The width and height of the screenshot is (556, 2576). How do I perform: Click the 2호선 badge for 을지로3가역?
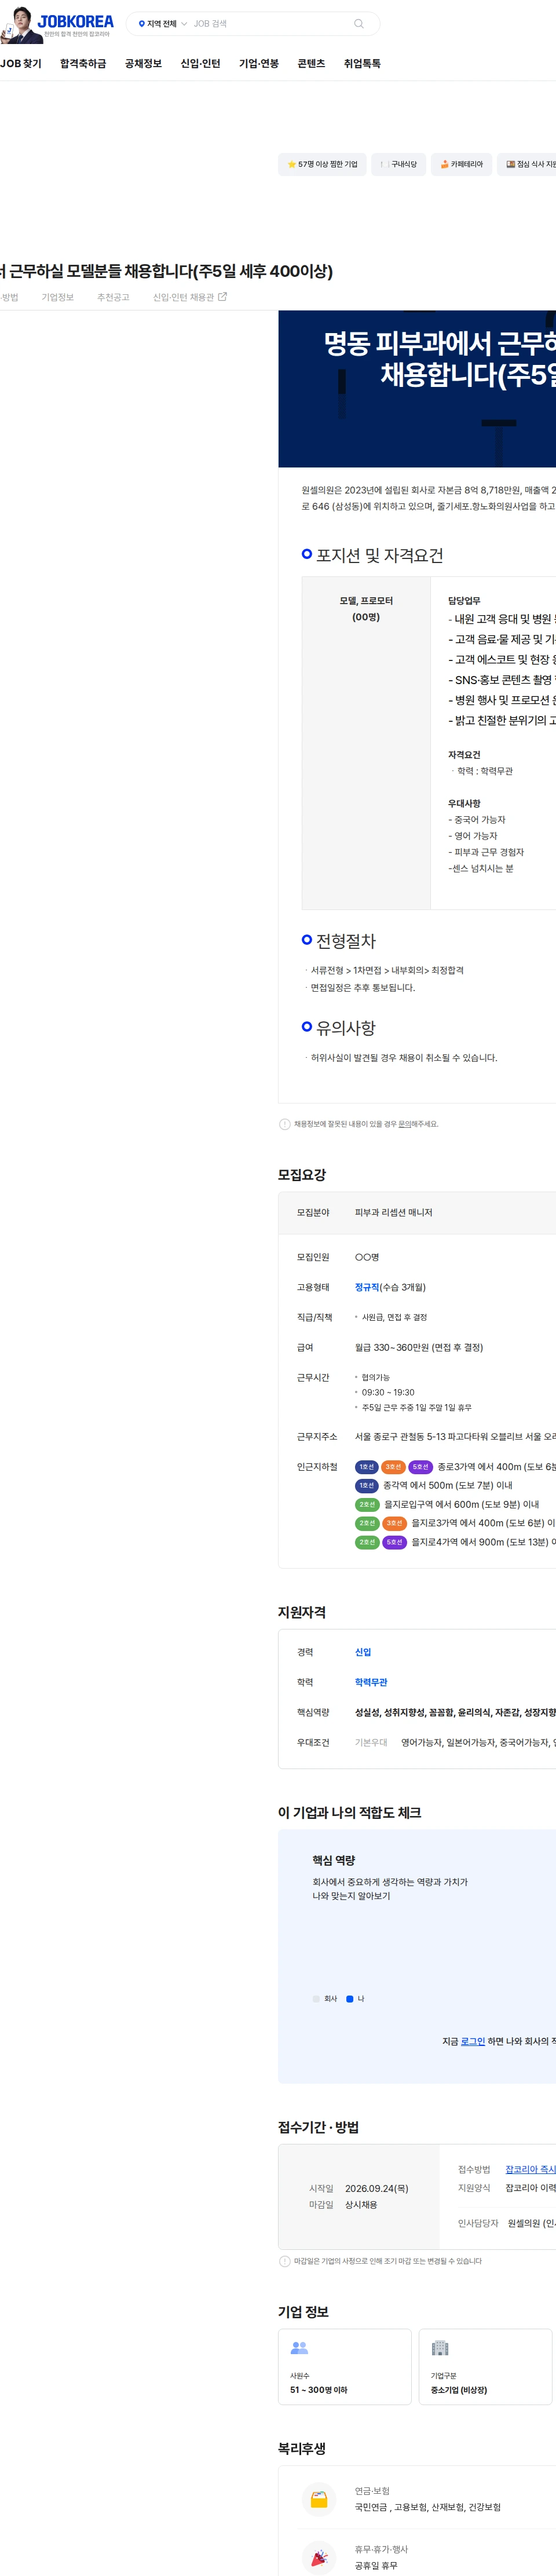[x=367, y=1523]
